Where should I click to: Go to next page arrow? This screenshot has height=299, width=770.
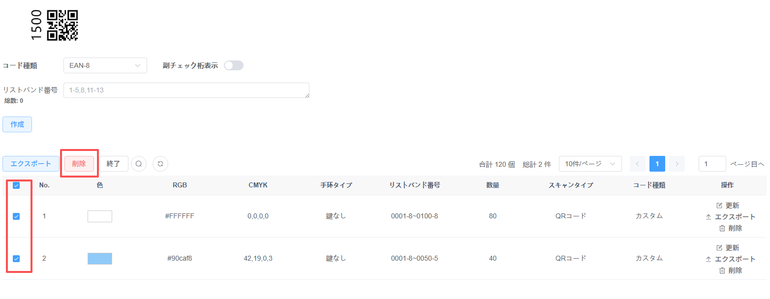[677, 164]
